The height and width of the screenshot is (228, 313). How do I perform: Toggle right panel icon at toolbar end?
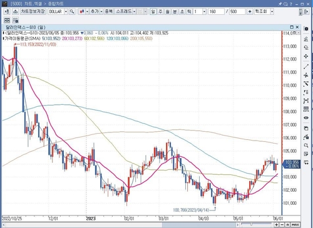pyautogui.click(x=306, y=11)
